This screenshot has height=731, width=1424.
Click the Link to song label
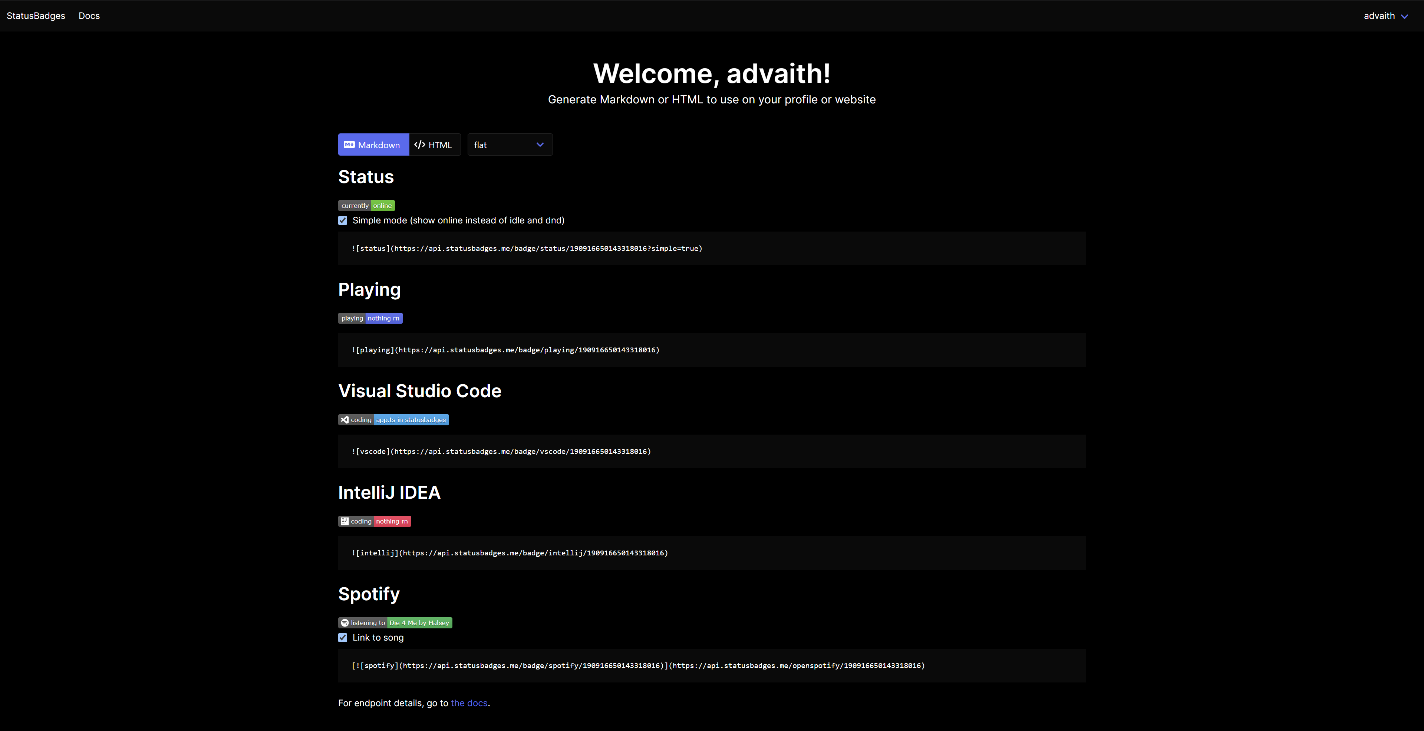click(x=378, y=638)
